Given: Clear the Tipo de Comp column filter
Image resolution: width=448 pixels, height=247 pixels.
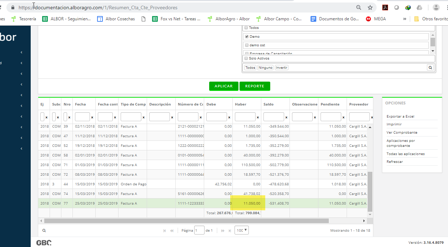Looking at the screenshot, I should [x=144, y=117].
